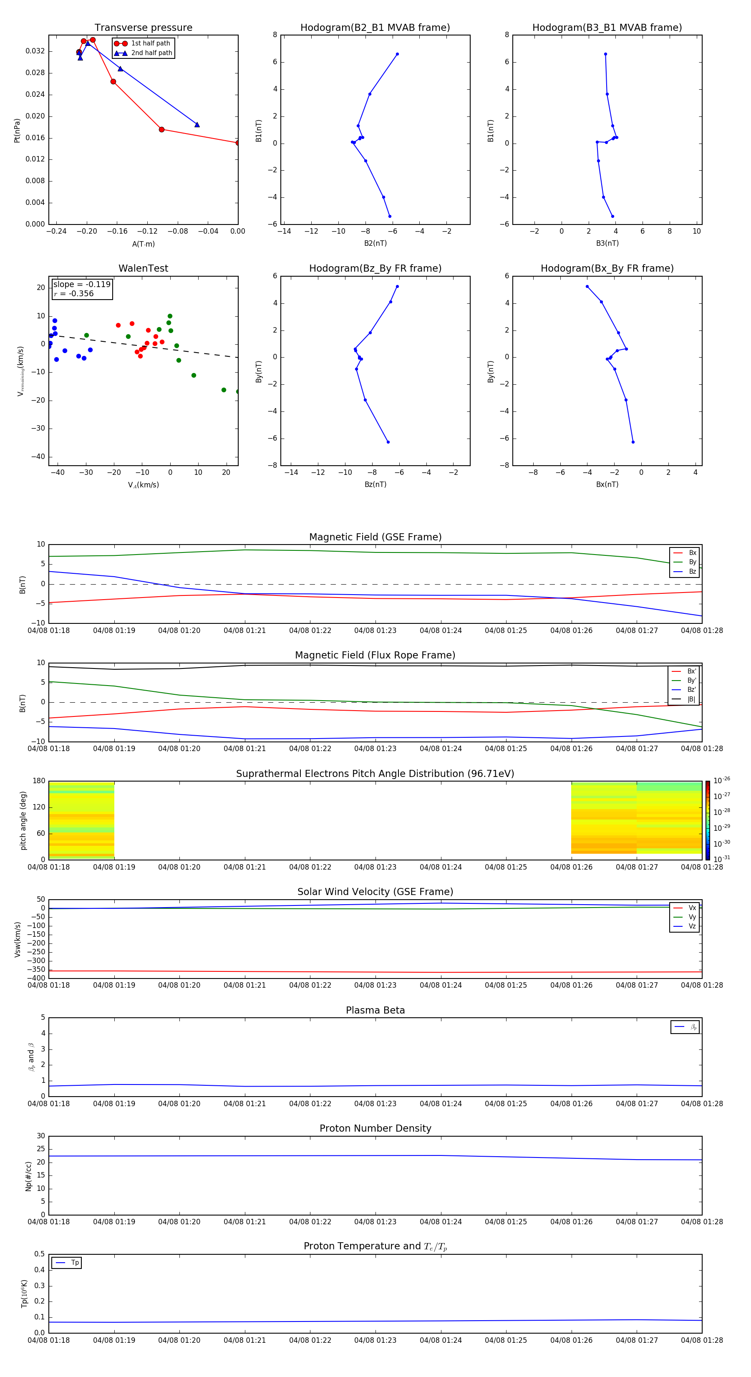
Task: Click the Tp legend entry
Action: [x=67, y=1263]
